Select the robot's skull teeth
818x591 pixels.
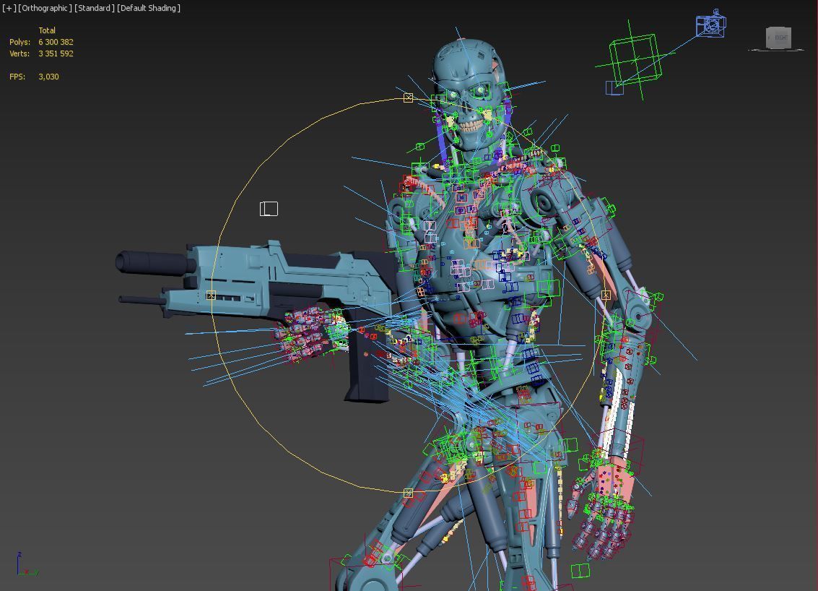coord(471,125)
